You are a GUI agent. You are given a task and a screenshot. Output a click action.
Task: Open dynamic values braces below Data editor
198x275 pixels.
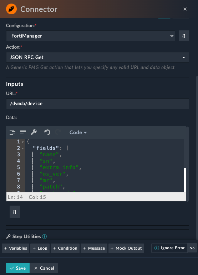(15, 212)
